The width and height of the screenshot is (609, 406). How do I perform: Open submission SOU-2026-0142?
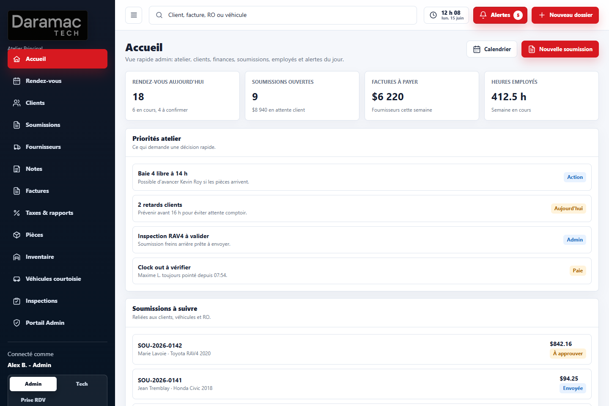(x=362, y=349)
